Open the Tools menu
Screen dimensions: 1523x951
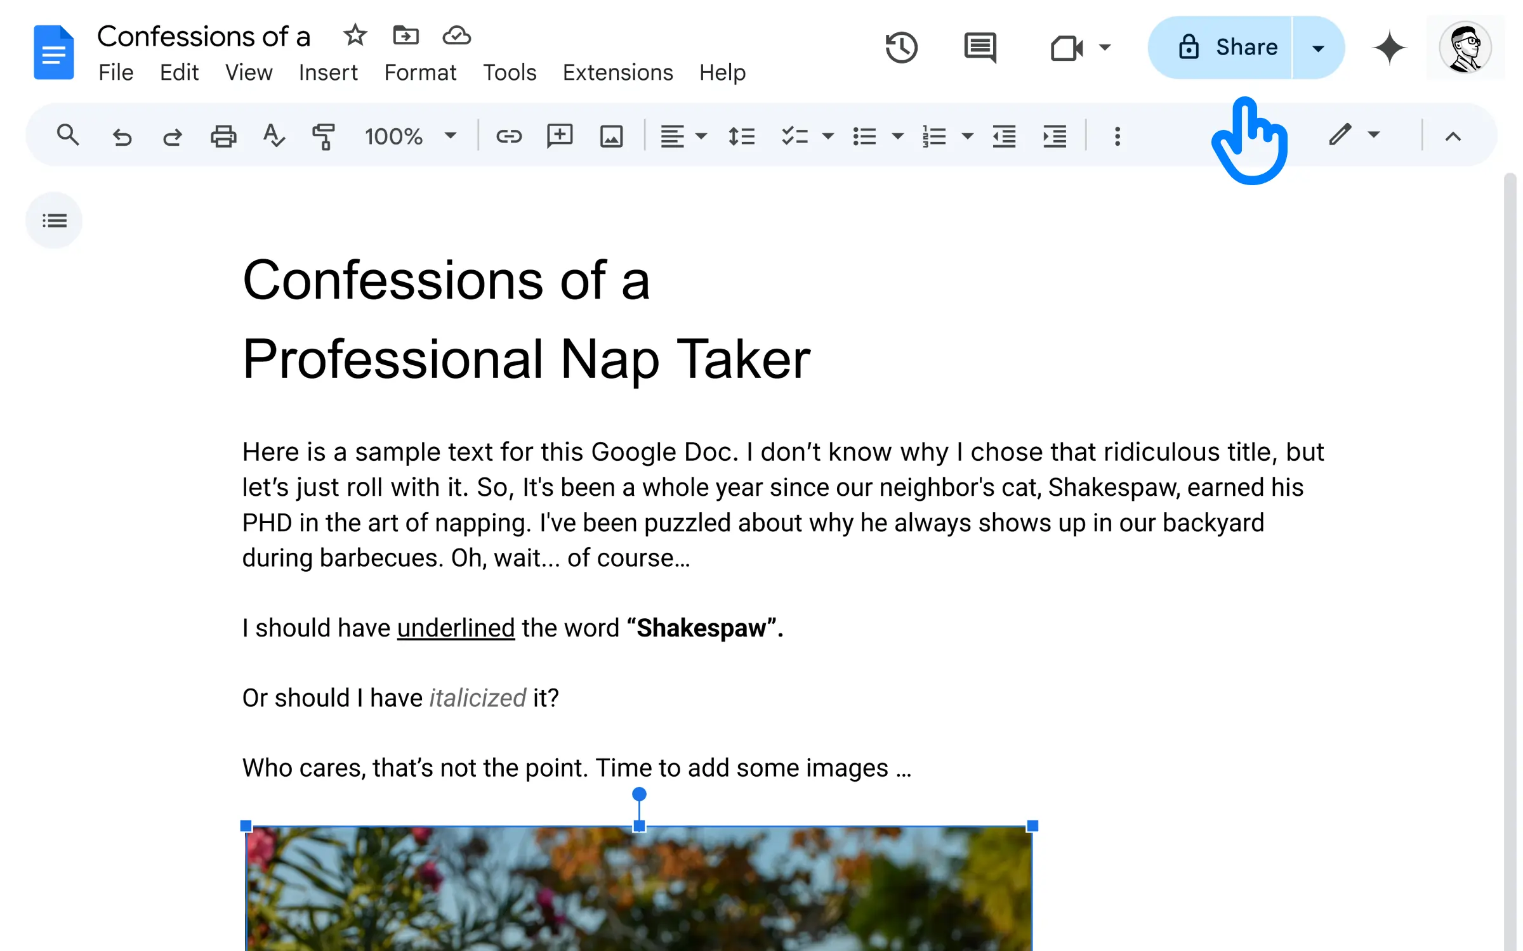point(510,72)
